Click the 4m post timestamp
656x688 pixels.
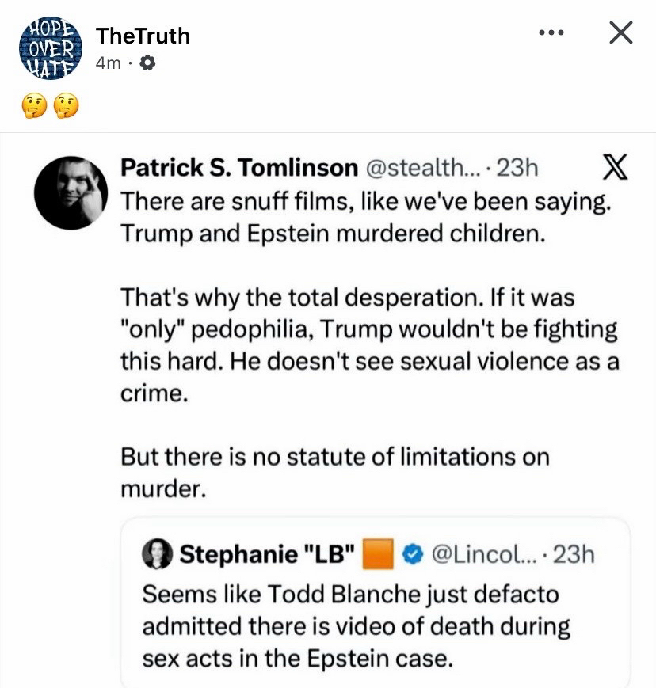[x=108, y=63]
